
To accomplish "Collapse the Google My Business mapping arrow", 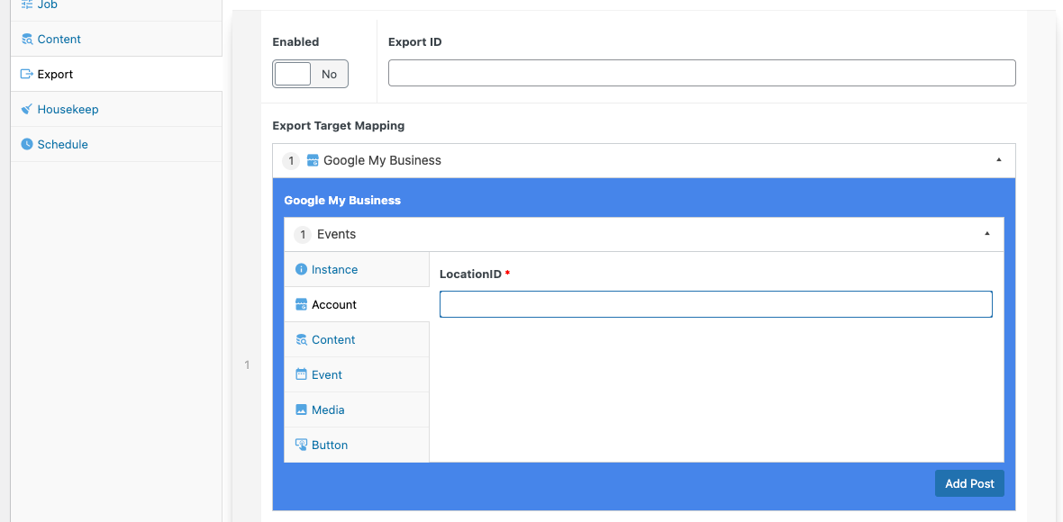I will click(999, 160).
